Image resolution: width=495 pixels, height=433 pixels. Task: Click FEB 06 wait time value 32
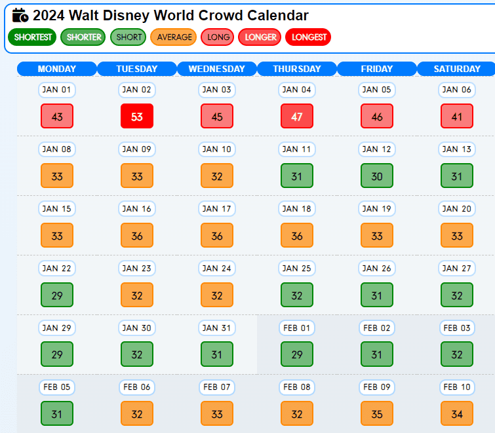tap(137, 413)
